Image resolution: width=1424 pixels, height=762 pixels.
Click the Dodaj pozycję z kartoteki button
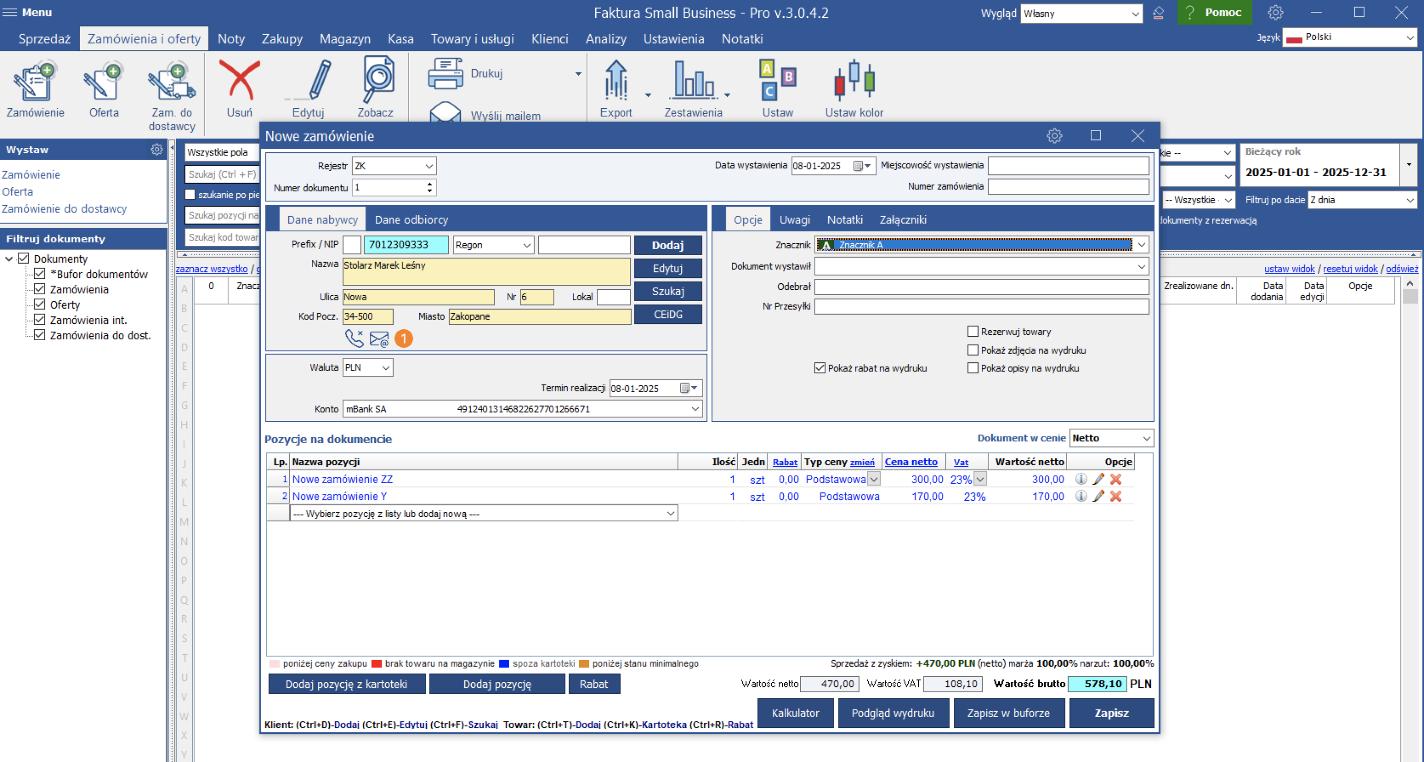pos(347,684)
